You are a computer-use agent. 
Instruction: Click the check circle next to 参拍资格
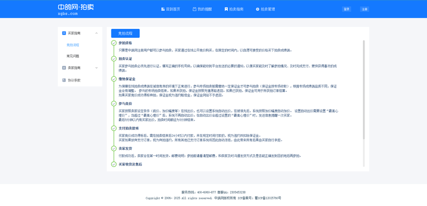(x=114, y=43)
